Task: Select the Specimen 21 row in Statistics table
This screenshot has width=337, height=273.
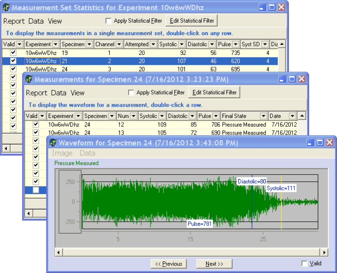Action: click(x=140, y=61)
